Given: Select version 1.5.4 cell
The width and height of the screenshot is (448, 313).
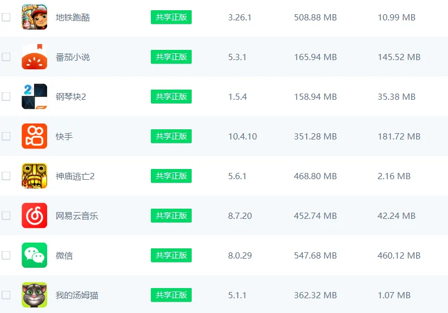Looking at the screenshot, I should coord(238,97).
